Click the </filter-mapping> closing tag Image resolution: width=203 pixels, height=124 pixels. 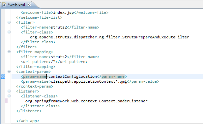36,67
